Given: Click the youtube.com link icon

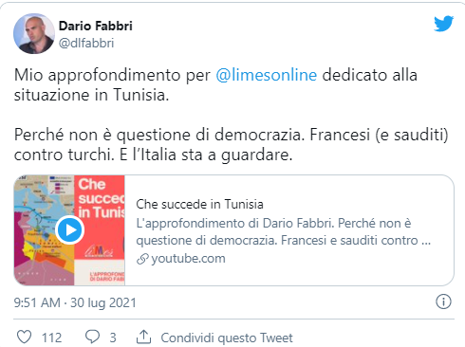Looking at the screenshot, I should (142, 259).
